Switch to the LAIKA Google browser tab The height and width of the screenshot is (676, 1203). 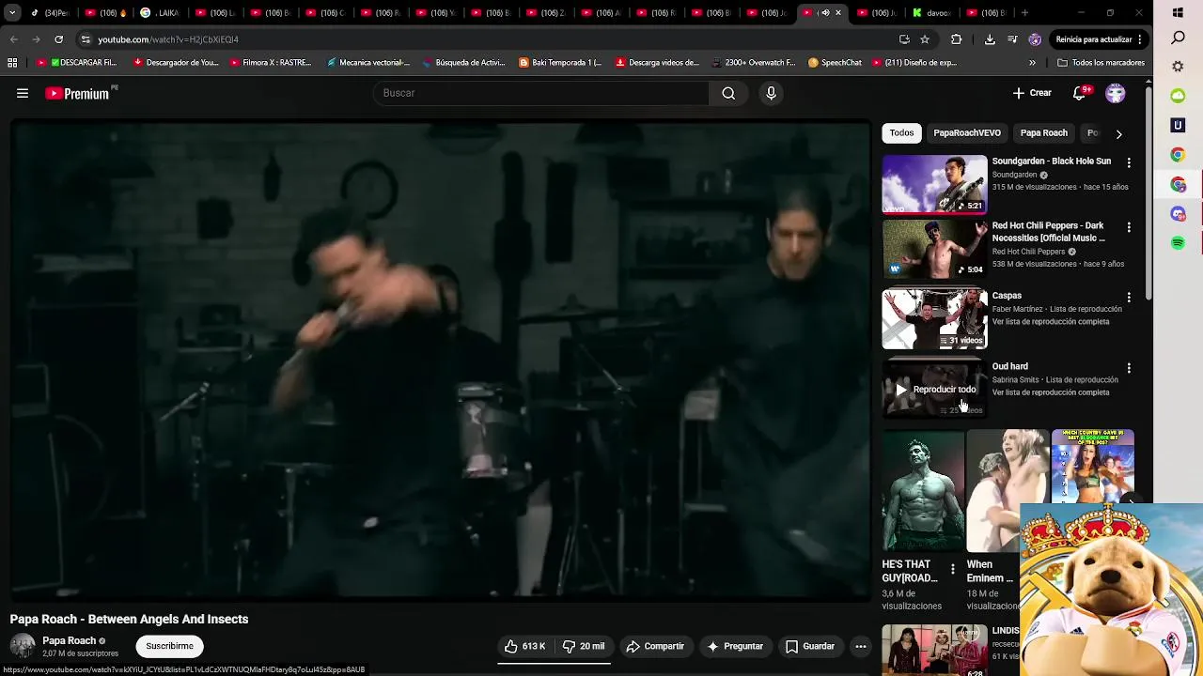pyautogui.click(x=160, y=13)
